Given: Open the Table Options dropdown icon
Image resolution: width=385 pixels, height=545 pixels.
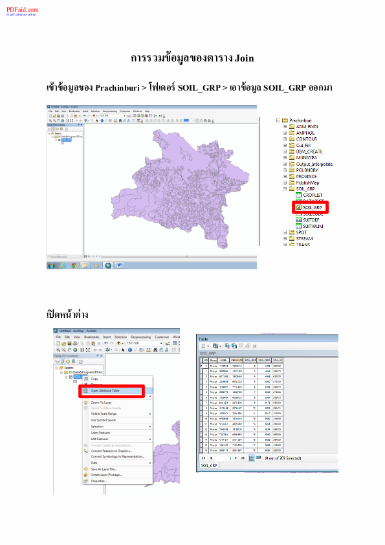Looking at the screenshot, I should point(204,346).
